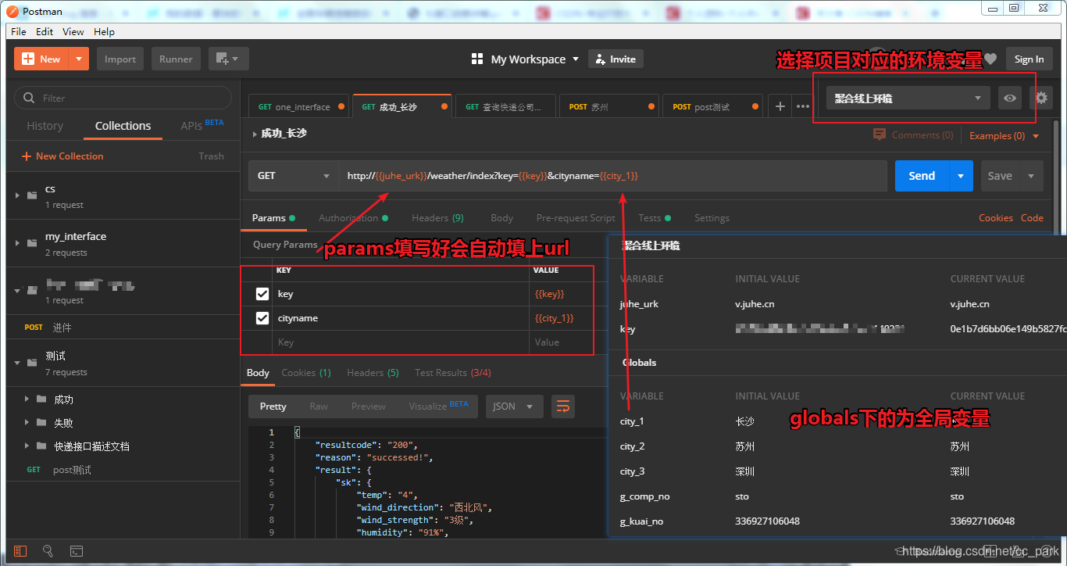Toggle the wrap lines icon

pyautogui.click(x=562, y=407)
